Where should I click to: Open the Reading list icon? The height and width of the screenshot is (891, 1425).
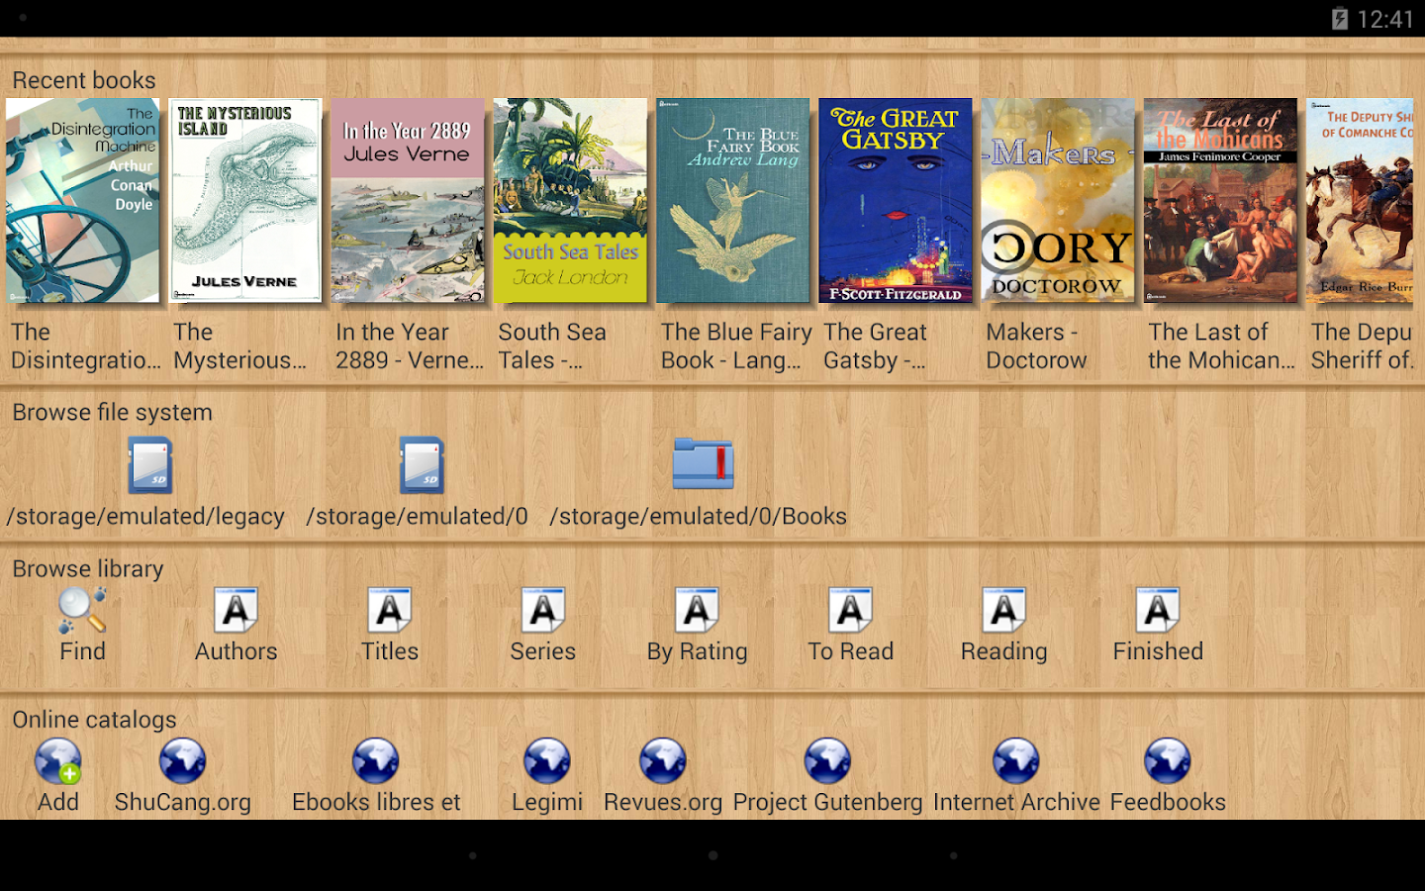[x=1004, y=610]
